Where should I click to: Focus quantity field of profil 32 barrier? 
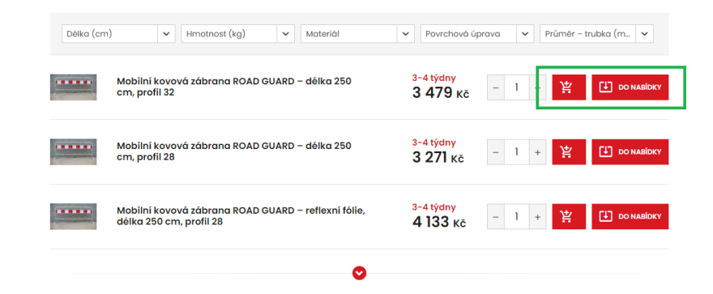pos(517,87)
